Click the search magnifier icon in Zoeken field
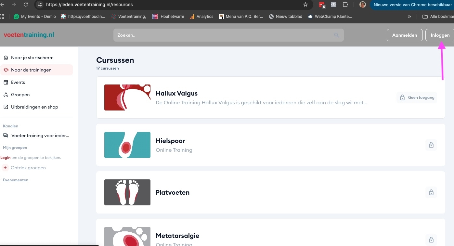454x246 pixels. (x=336, y=35)
